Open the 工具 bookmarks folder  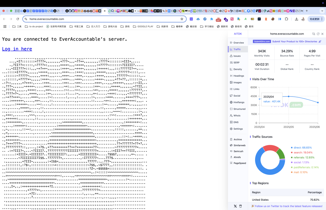(17, 26)
